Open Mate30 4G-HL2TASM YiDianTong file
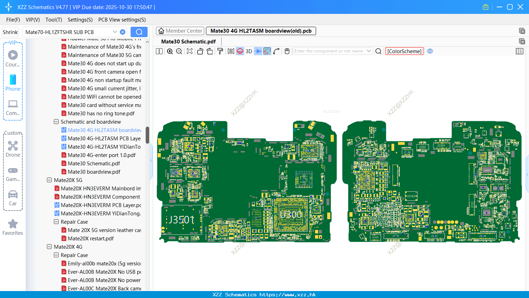529x298 pixels. pos(101,147)
